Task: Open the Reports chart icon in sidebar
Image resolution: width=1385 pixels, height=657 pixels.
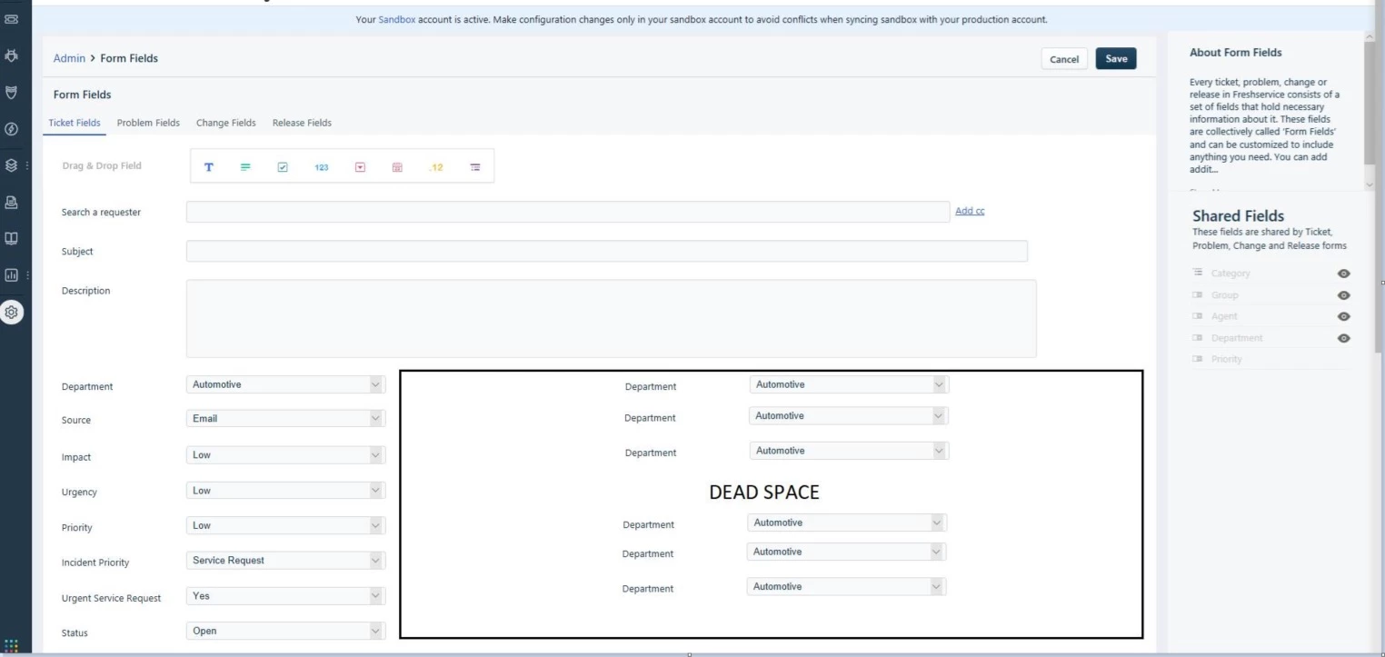Action: [12, 275]
